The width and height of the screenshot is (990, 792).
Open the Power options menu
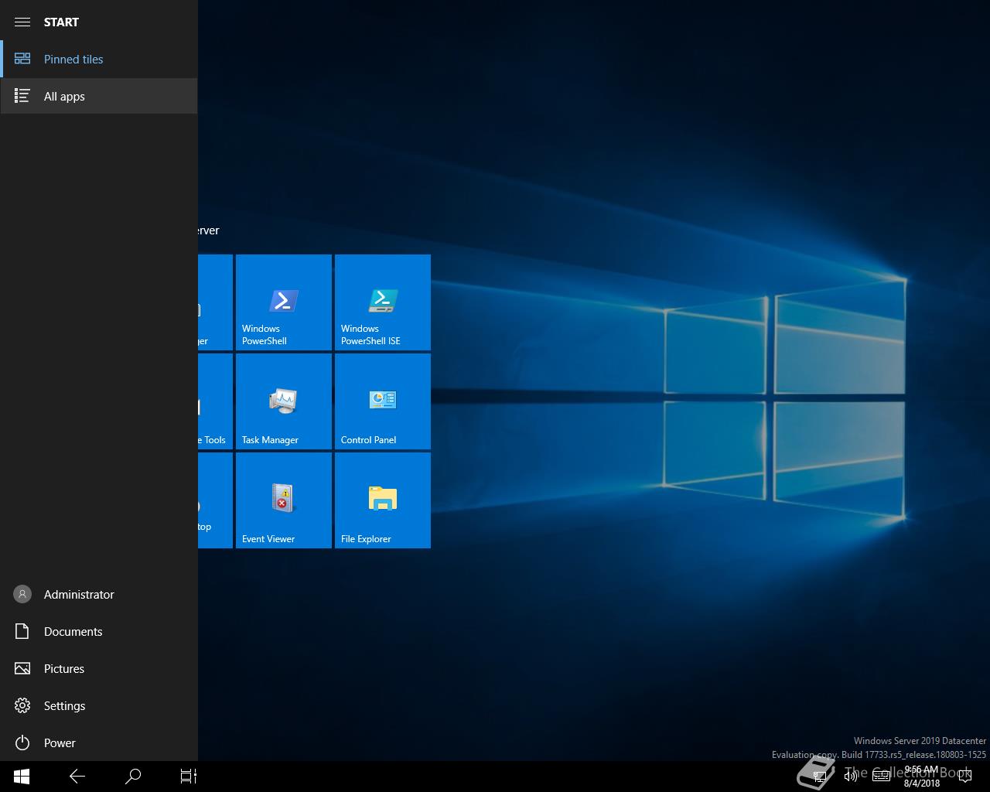coord(99,742)
